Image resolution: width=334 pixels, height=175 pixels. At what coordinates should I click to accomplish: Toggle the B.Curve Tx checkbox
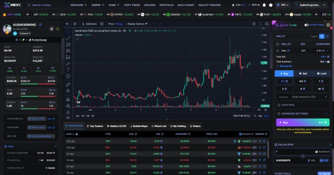point(240,134)
